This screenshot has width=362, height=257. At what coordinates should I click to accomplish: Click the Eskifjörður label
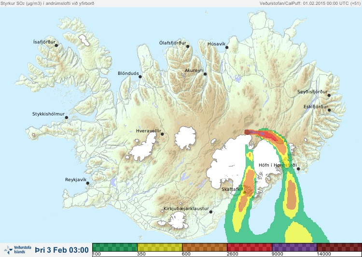click(x=316, y=107)
